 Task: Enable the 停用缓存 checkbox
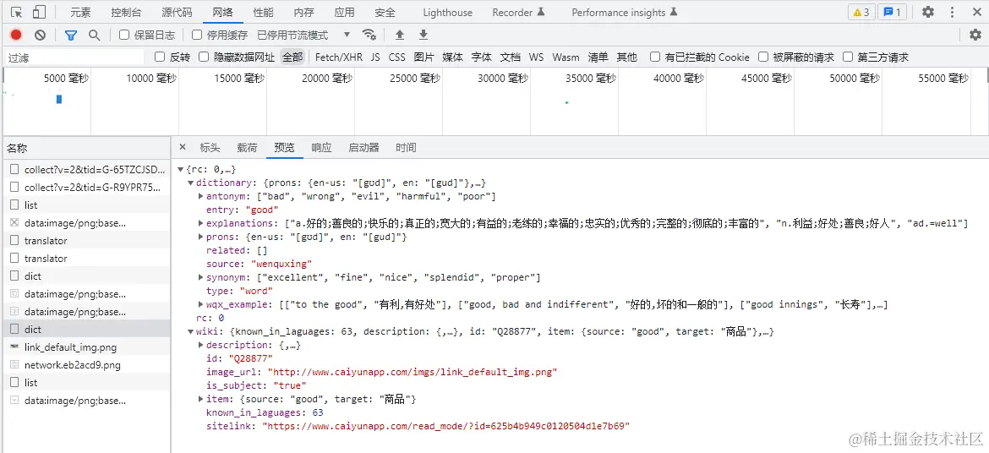[197, 35]
